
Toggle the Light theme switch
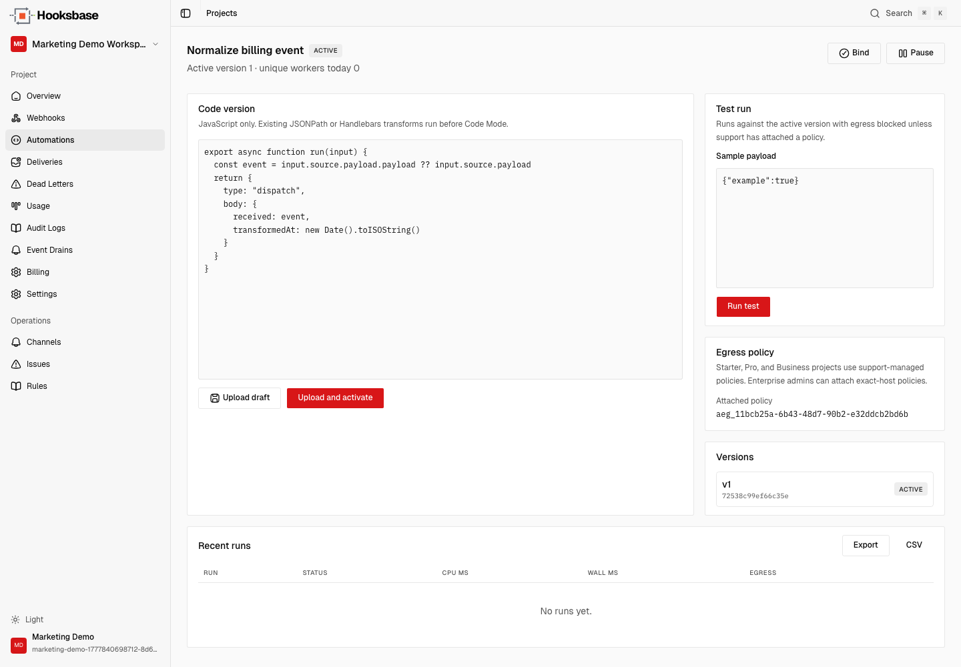[x=27, y=620]
